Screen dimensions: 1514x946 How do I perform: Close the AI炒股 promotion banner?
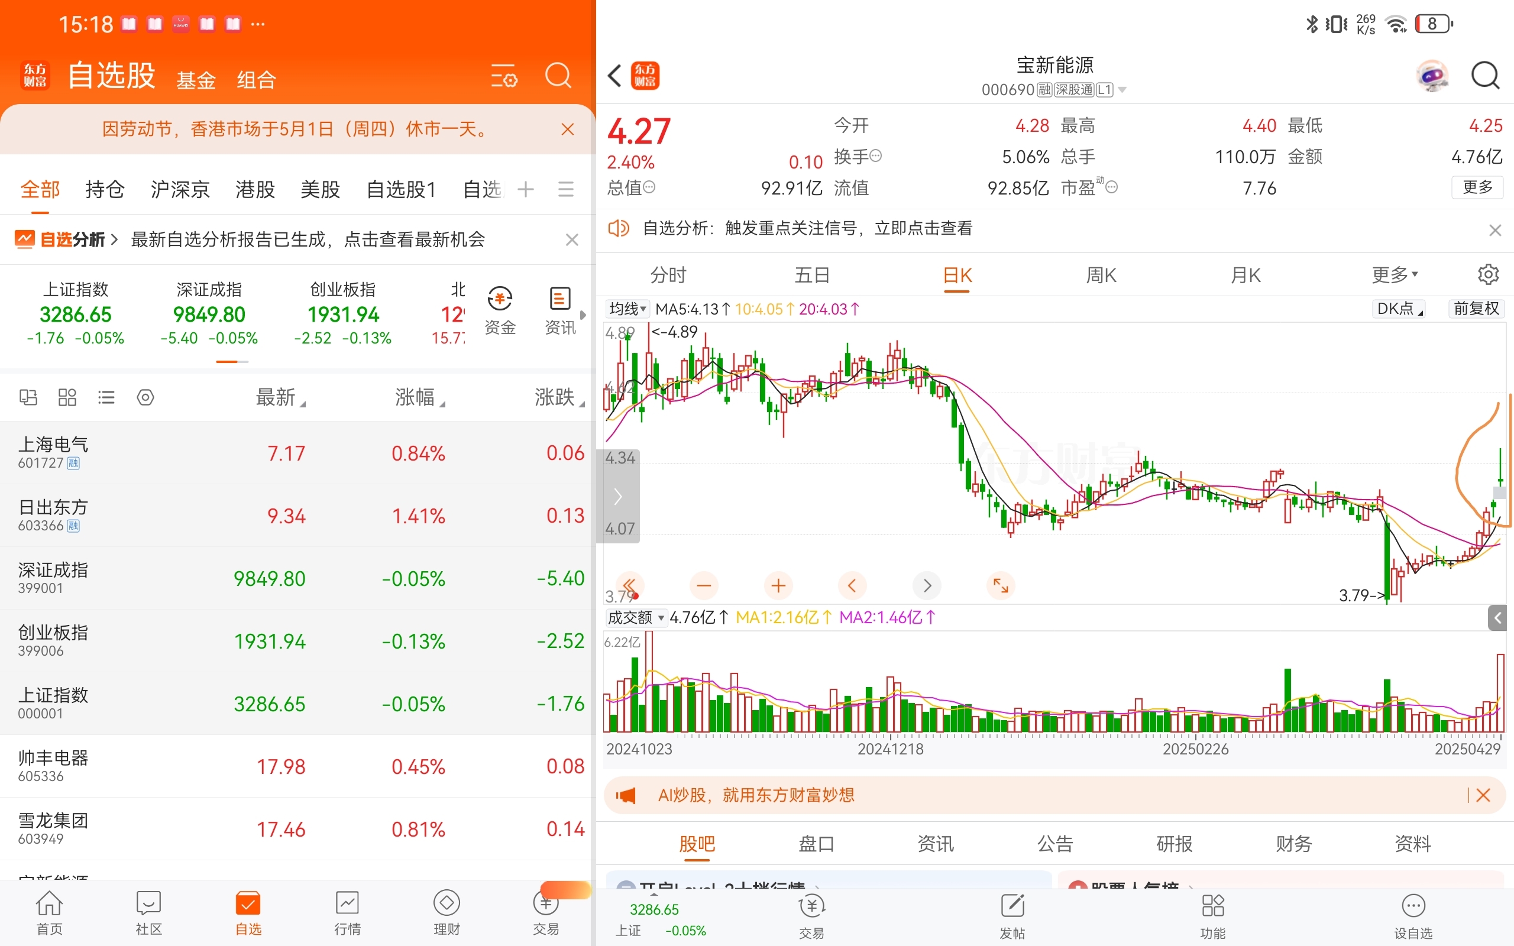point(1483,795)
